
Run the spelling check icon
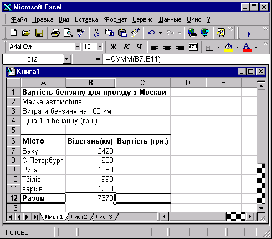point(81,33)
